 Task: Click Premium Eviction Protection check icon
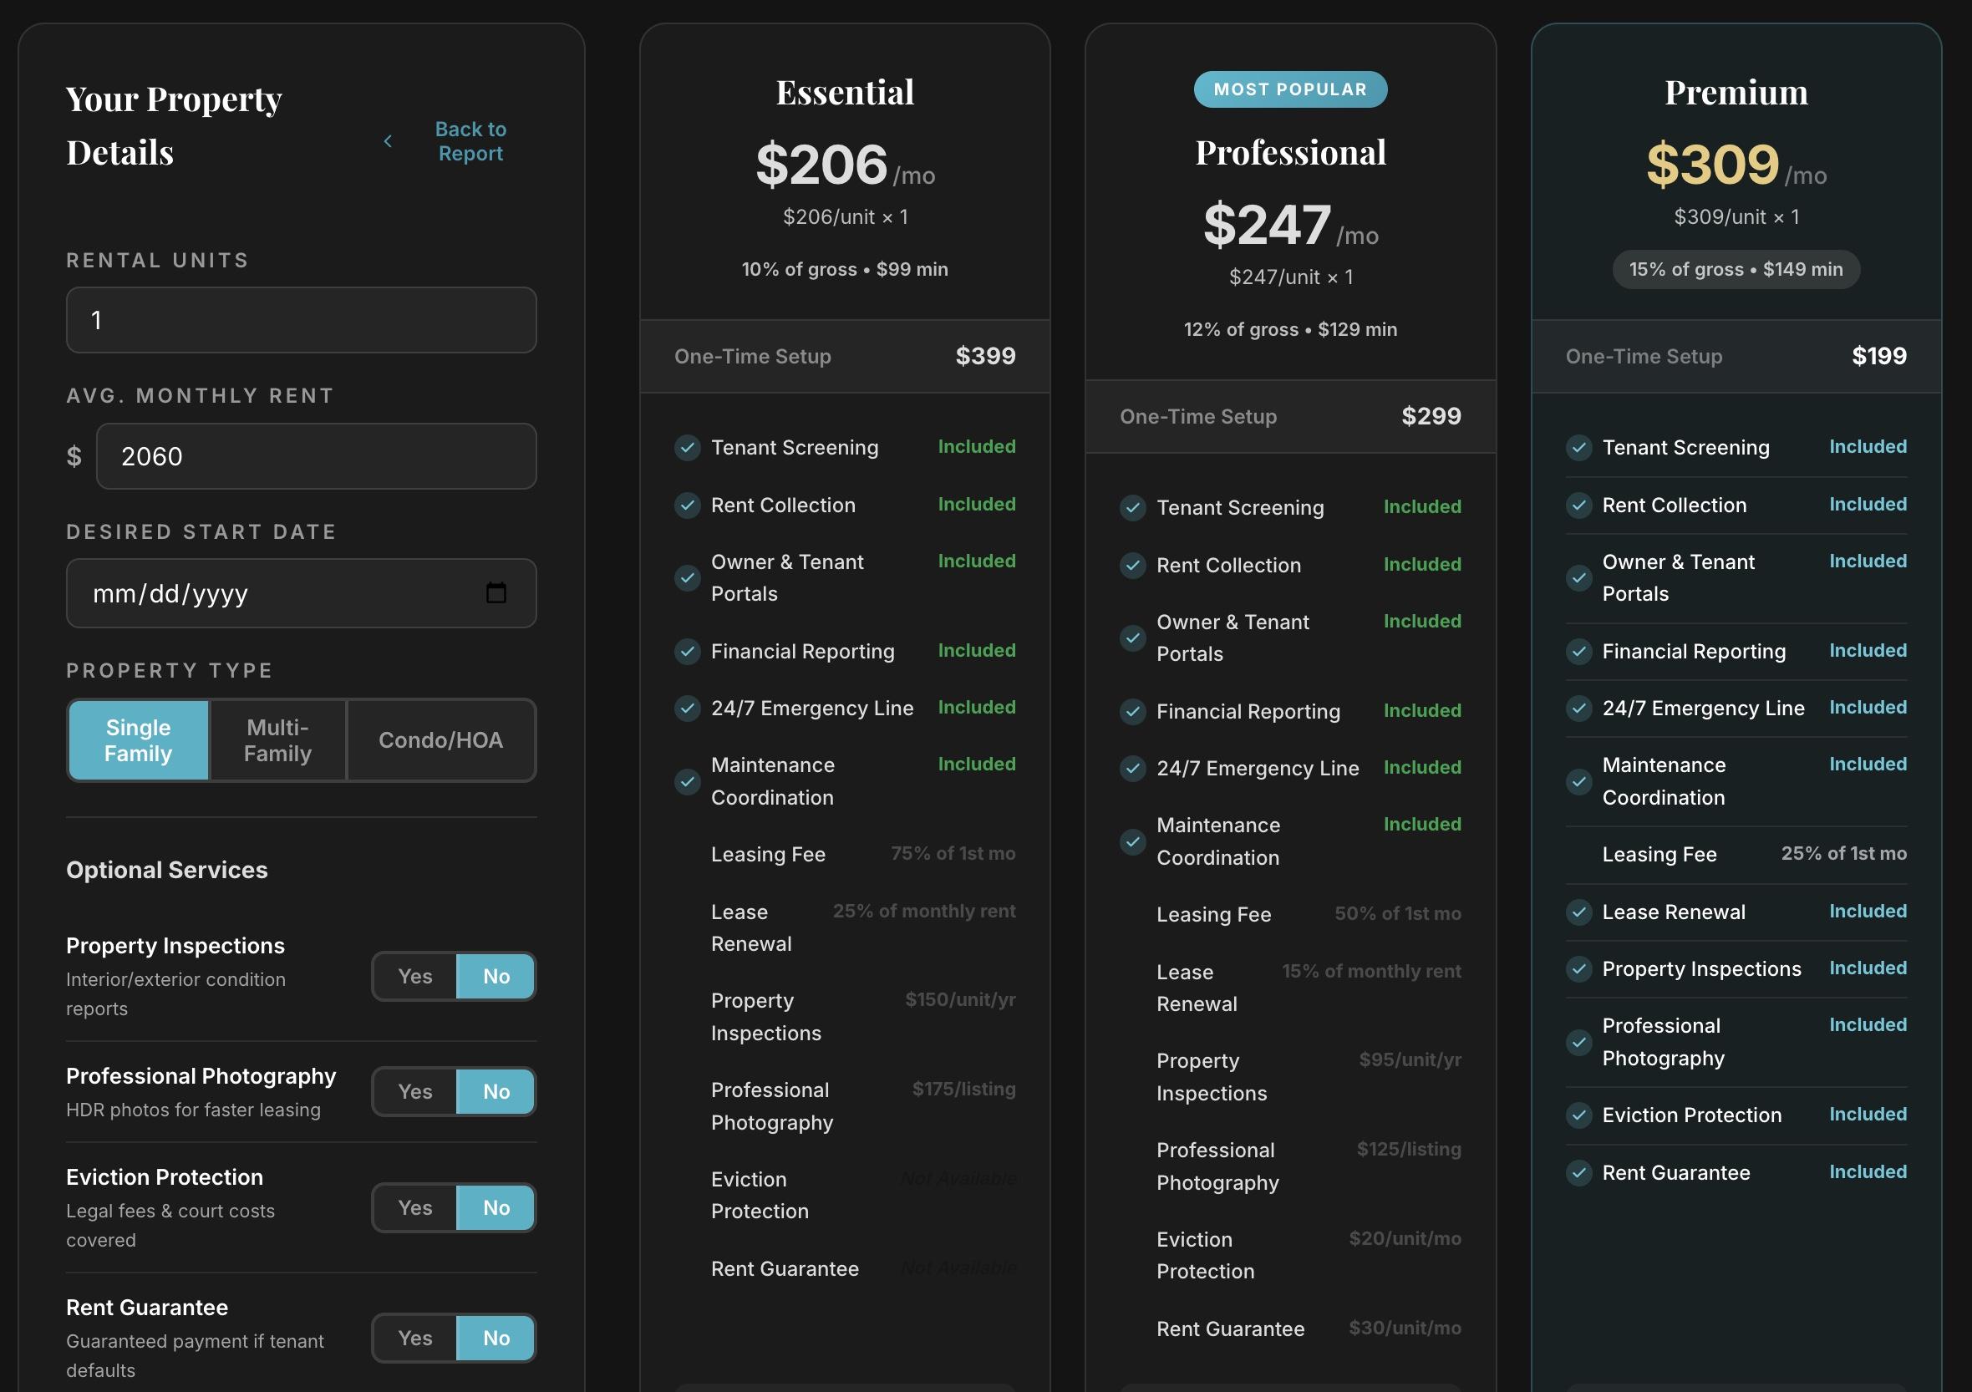[x=1578, y=1115]
